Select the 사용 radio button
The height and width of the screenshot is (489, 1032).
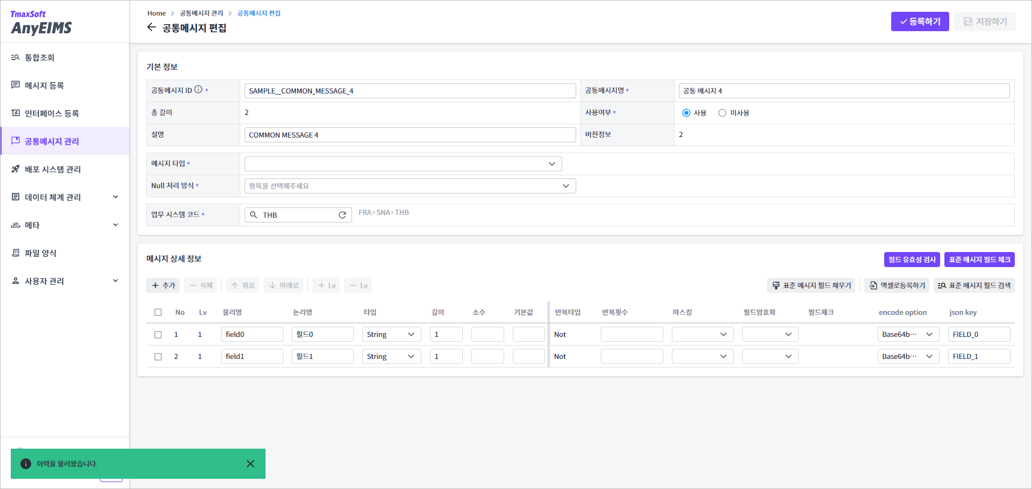pos(686,113)
